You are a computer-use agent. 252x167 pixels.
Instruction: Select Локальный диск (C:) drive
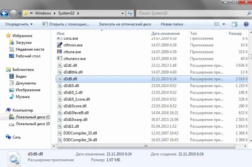(x=33, y=117)
